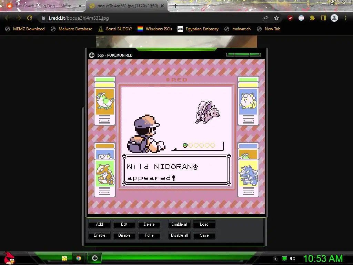The width and height of the screenshot is (353, 265).
Task: Go back using the browser back arrow
Action: [x=8, y=18]
